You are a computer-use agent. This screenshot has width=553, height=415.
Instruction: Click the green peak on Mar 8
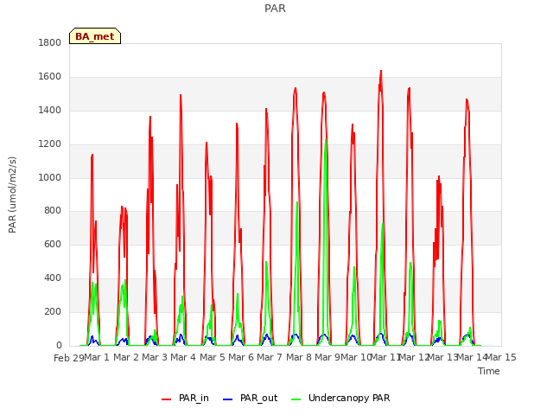coord(297,203)
